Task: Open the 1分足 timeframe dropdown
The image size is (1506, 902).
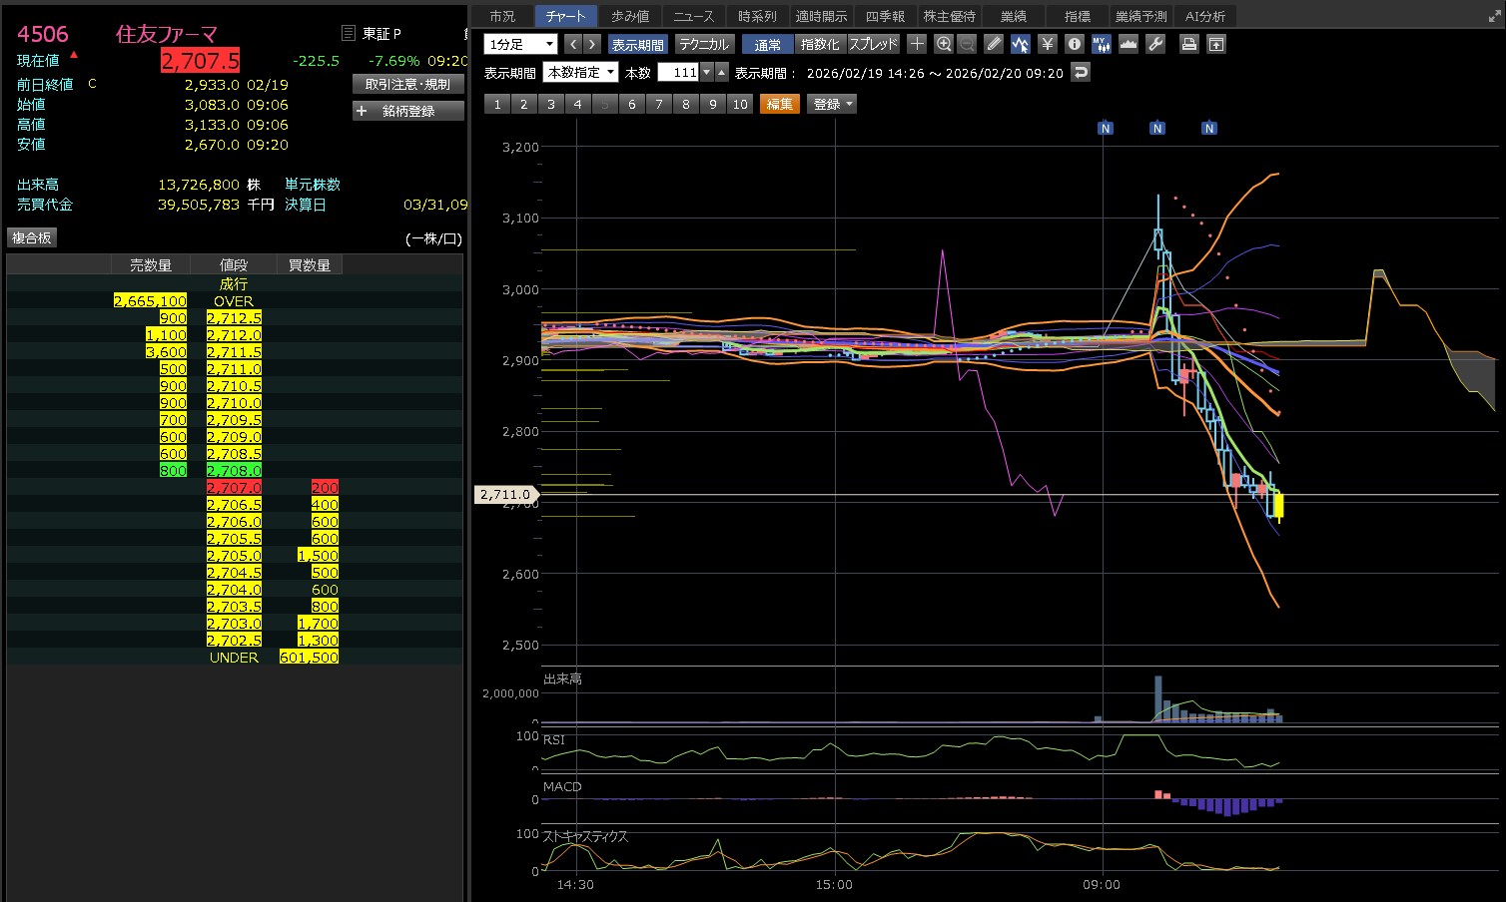Action: click(520, 45)
